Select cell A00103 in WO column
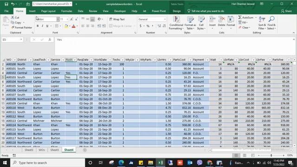The width and height of the screenshot is (297, 167). tap(11, 77)
